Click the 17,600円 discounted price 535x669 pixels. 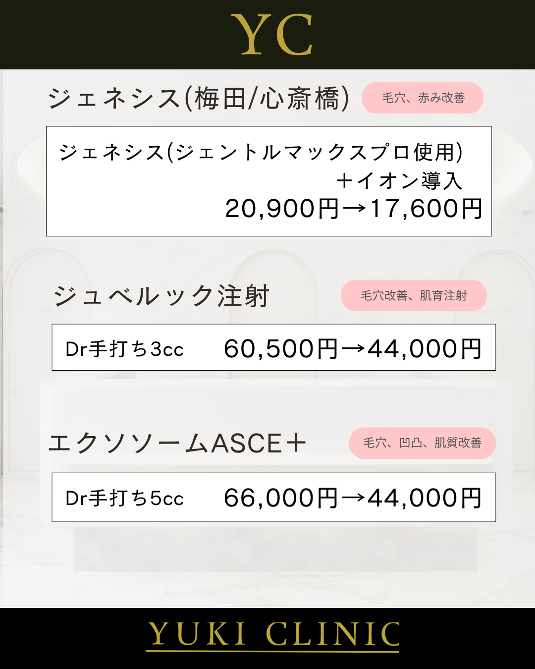point(427,209)
